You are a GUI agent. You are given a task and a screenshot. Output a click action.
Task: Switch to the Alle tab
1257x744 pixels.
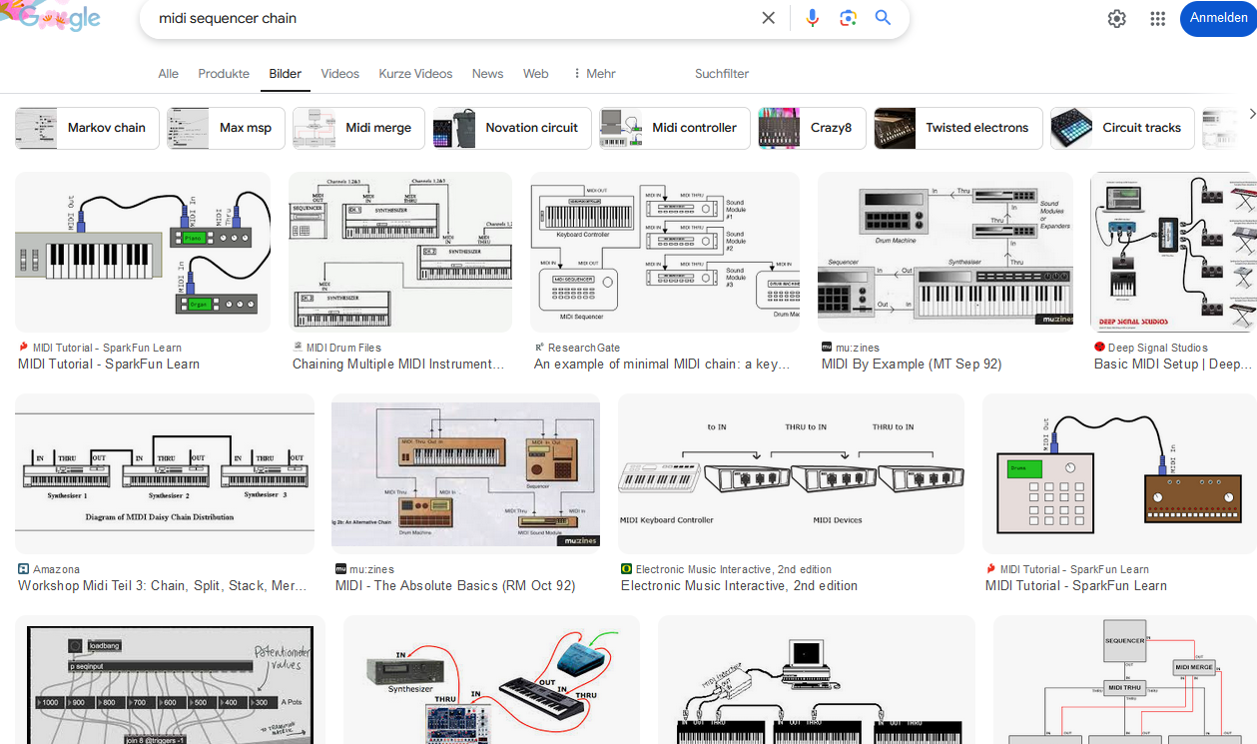point(169,74)
